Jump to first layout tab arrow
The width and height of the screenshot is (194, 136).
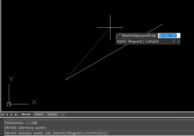point(3,114)
